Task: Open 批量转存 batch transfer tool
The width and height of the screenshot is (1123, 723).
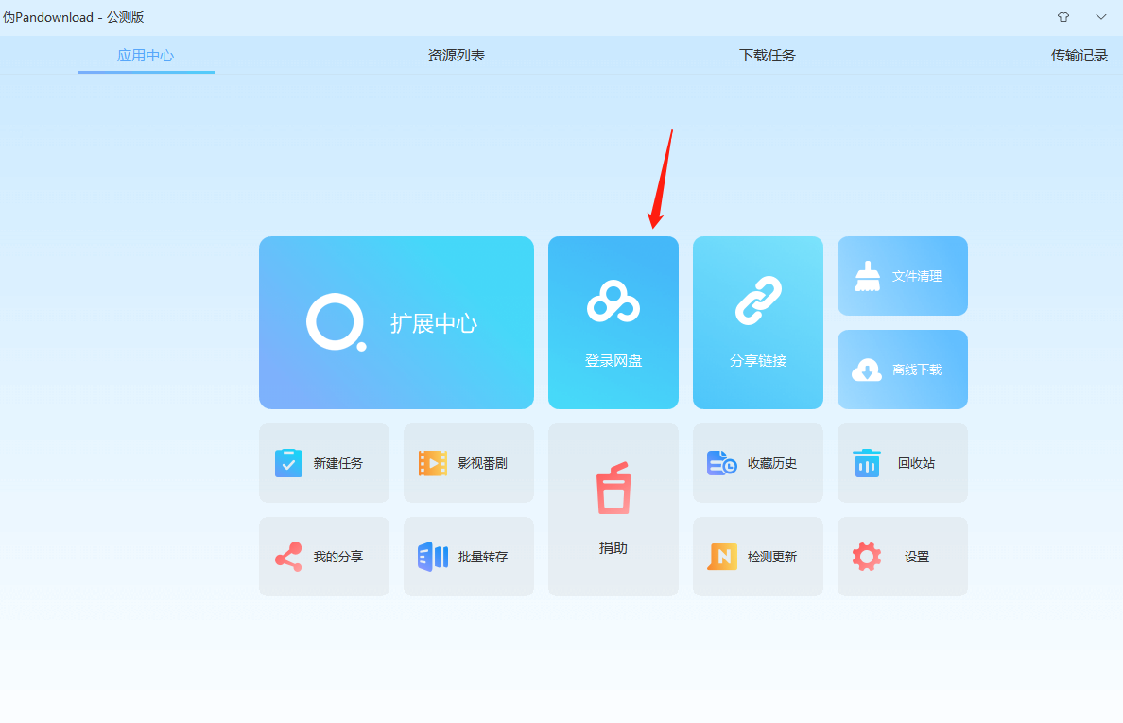Action: pyautogui.click(x=468, y=557)
